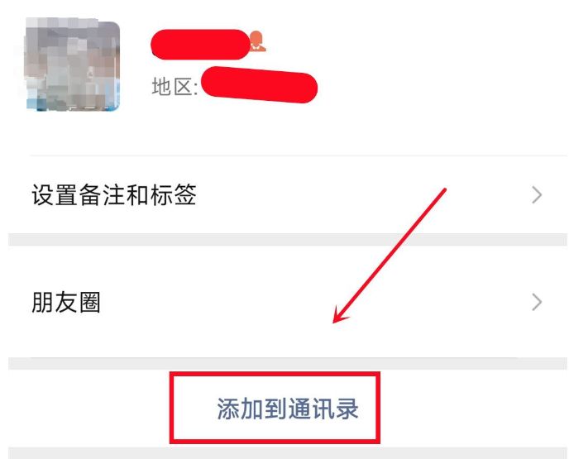The image size is (569, 459).
Task: Click thin divider line under profile header
Action: 299,155
